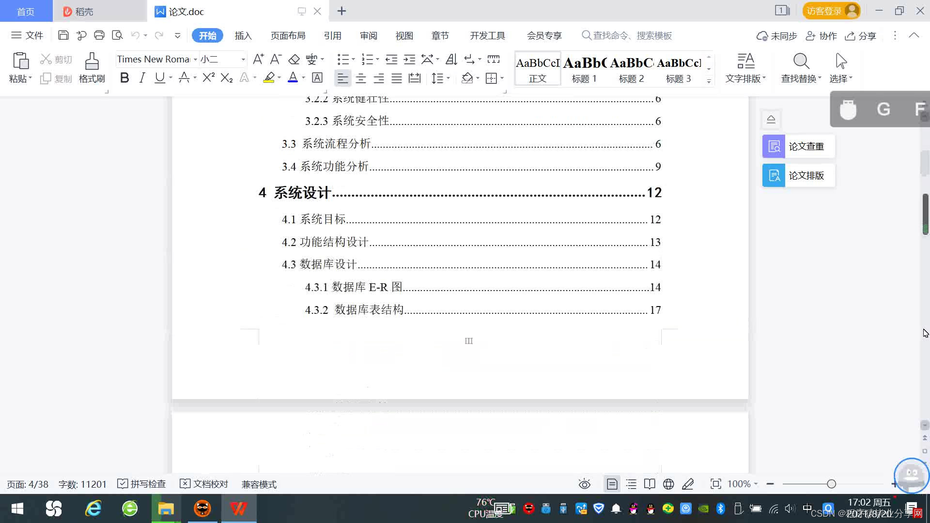
Task: Enable page layout view in status bar
Action: tap(612, 484)
